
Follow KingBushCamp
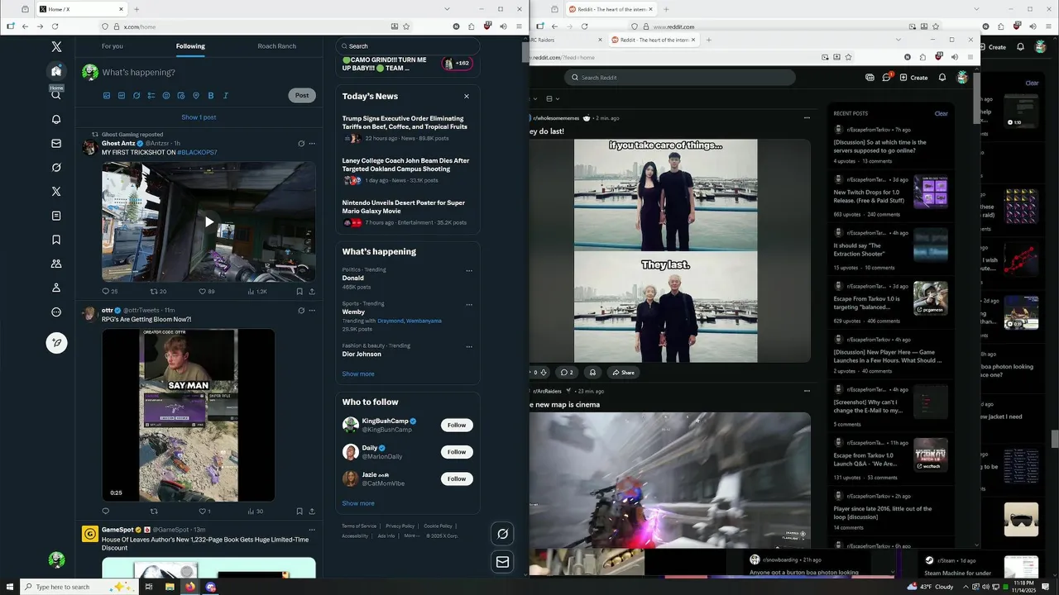[x=457, y=425]
